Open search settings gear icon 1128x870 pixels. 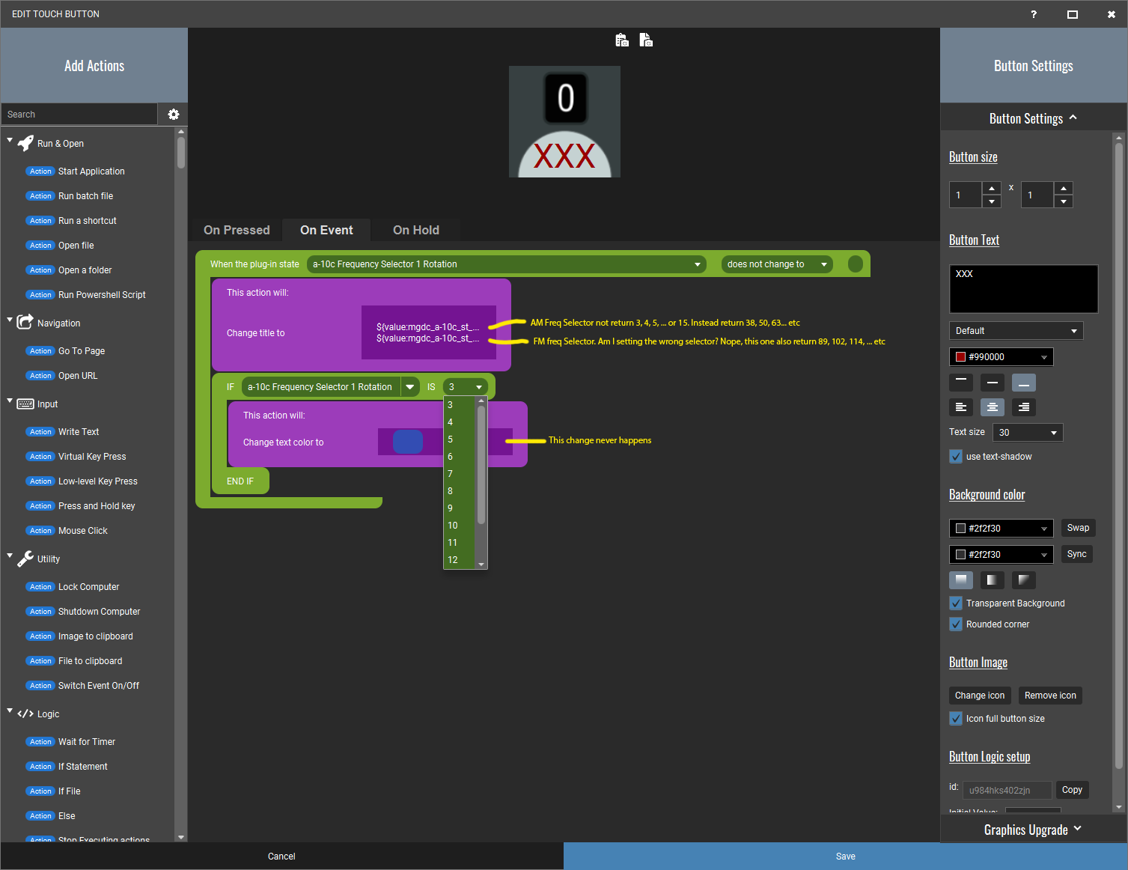(174, 115)
